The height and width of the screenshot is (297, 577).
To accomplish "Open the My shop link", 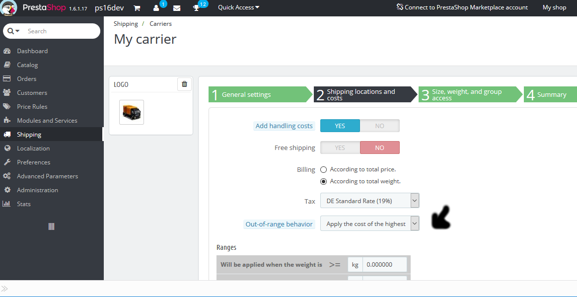I will click(554, 7).
